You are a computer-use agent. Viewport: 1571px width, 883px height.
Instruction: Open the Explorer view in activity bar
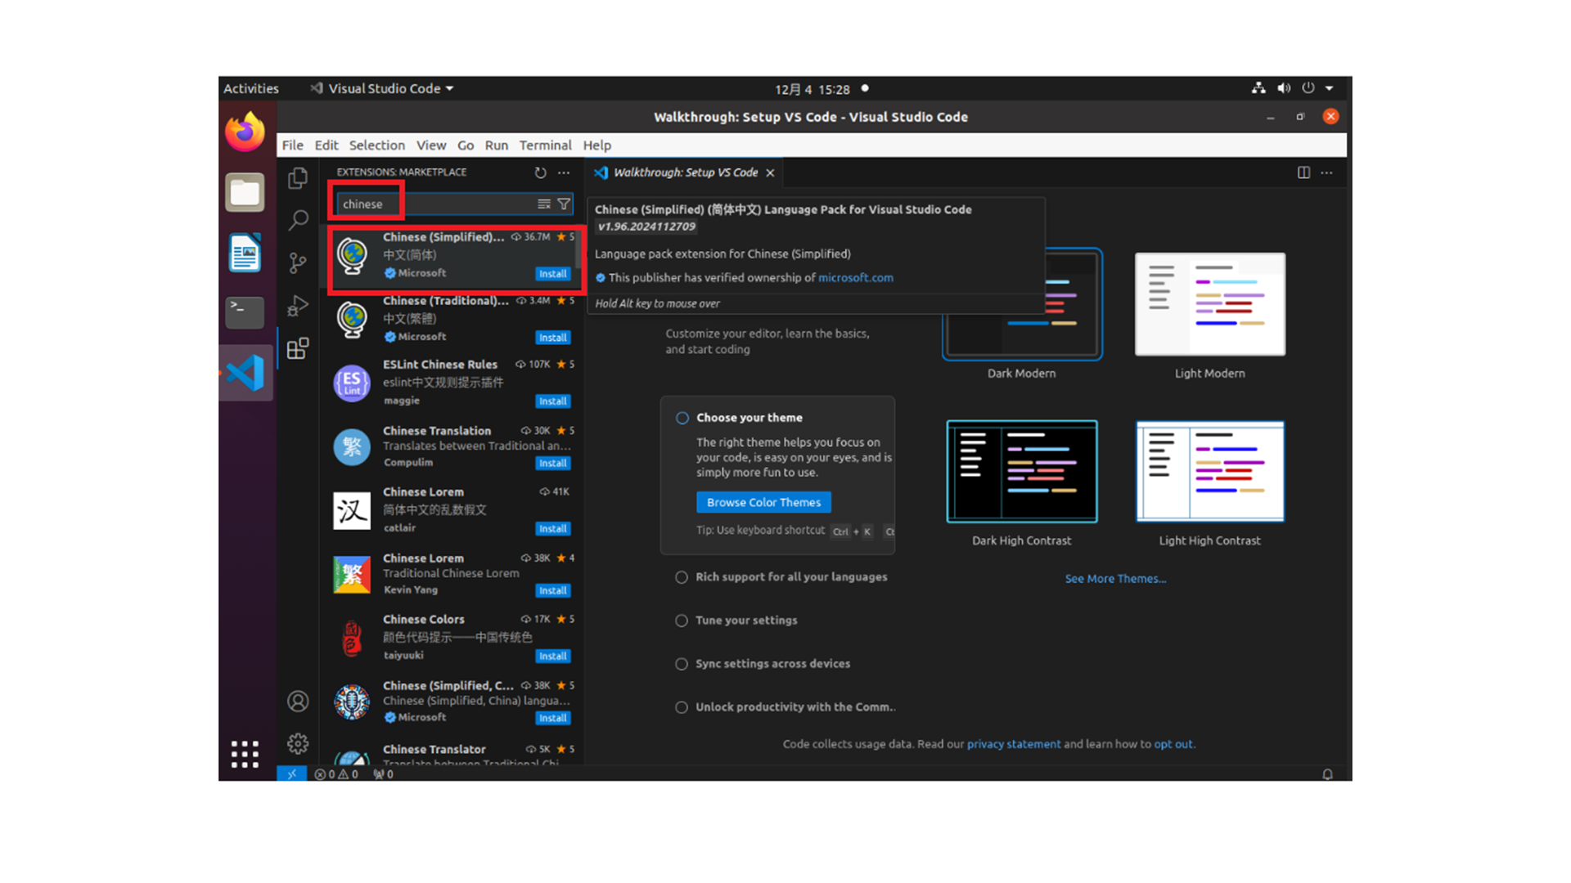click(298, 177)
